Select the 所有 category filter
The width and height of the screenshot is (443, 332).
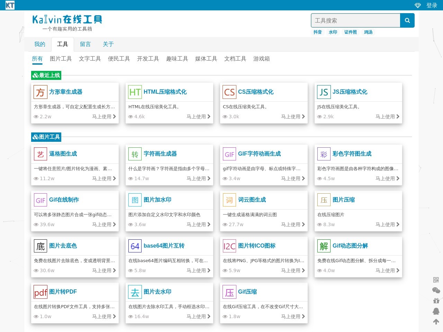point(37,59)
